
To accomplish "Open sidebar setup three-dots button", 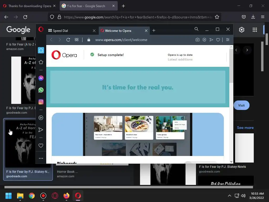I will [x=41, y=158].
